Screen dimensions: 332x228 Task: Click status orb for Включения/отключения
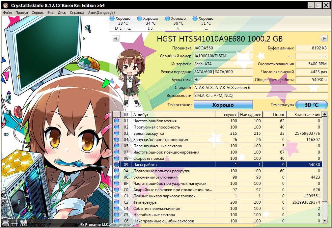(x=117, y=177)
